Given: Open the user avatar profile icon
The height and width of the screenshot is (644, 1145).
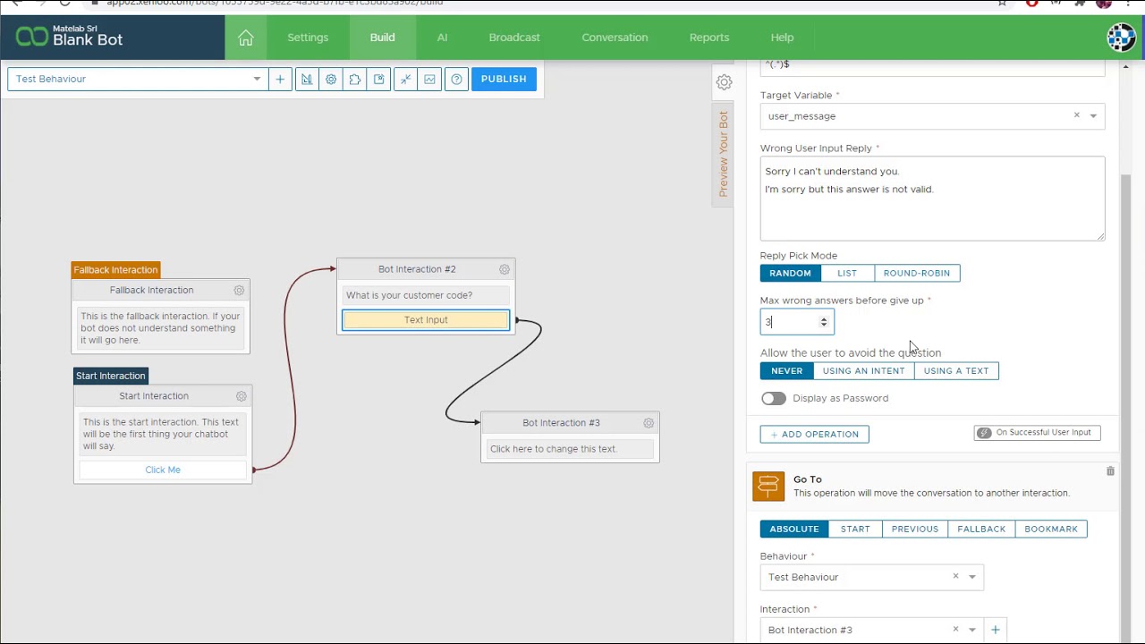Looking at the screenshot, I should [1121, 38].
